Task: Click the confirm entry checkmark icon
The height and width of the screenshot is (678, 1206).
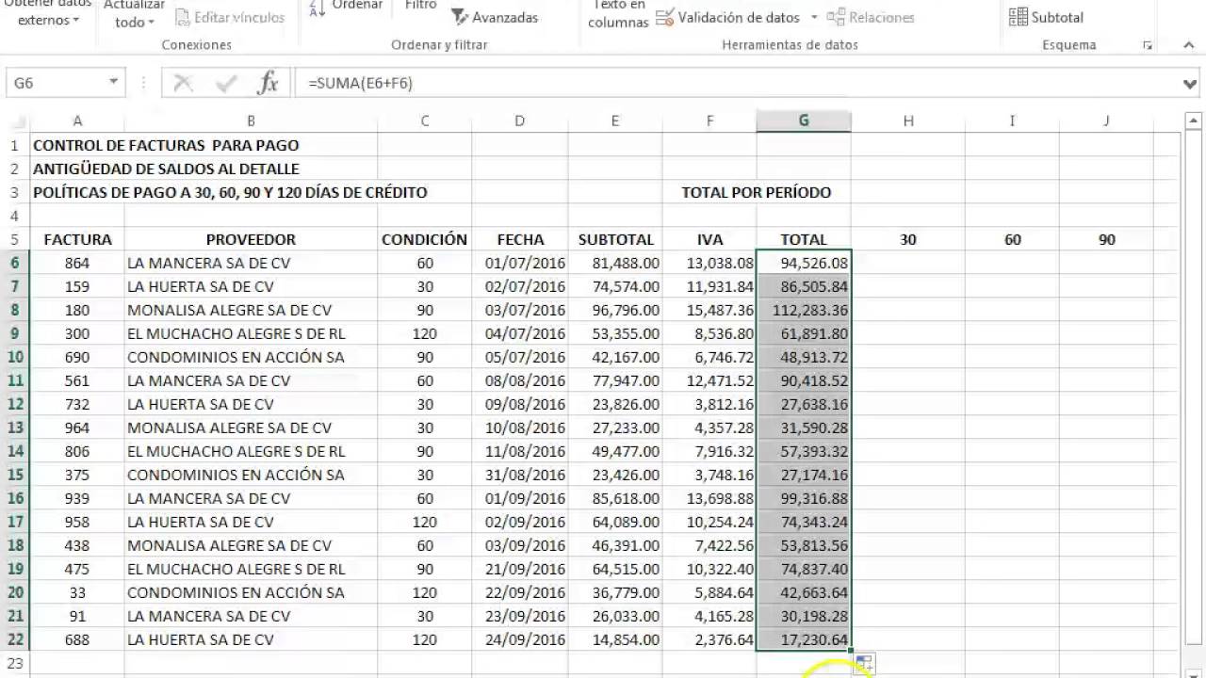Action: point(225,83)
